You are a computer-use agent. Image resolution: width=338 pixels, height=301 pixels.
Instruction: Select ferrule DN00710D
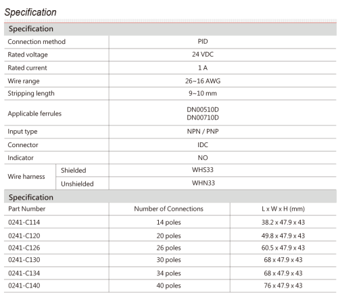(x=203, y=117)
